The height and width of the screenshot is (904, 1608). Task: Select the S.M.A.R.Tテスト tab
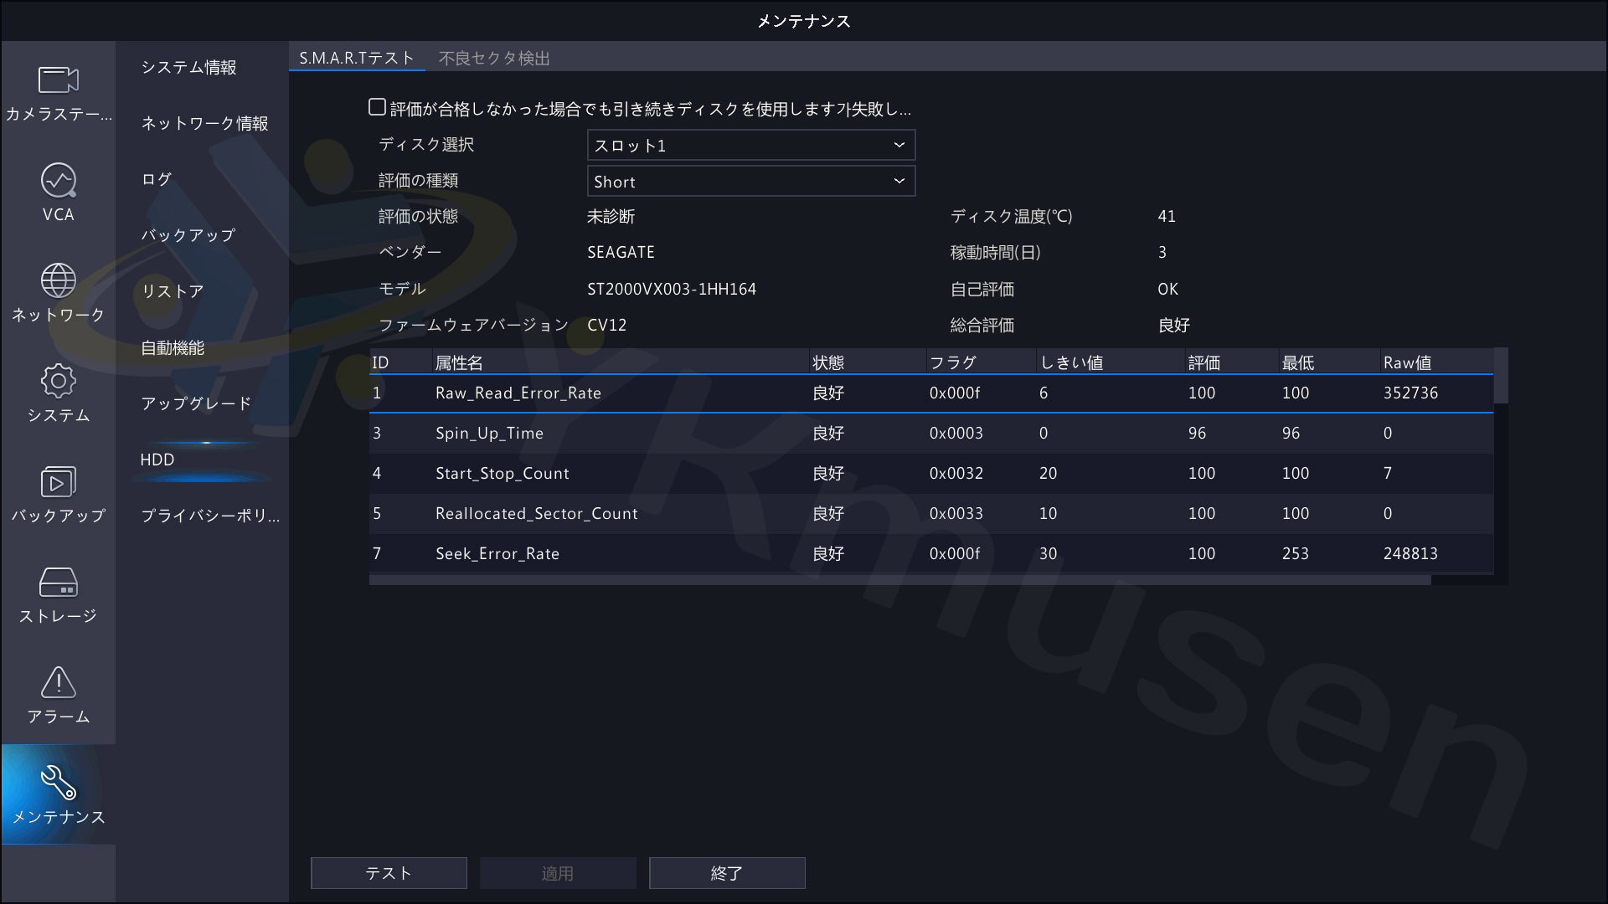357,58
